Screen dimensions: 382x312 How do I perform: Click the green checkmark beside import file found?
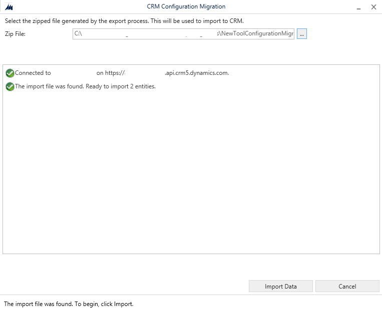pyautogui.click(x=10, y=86)
